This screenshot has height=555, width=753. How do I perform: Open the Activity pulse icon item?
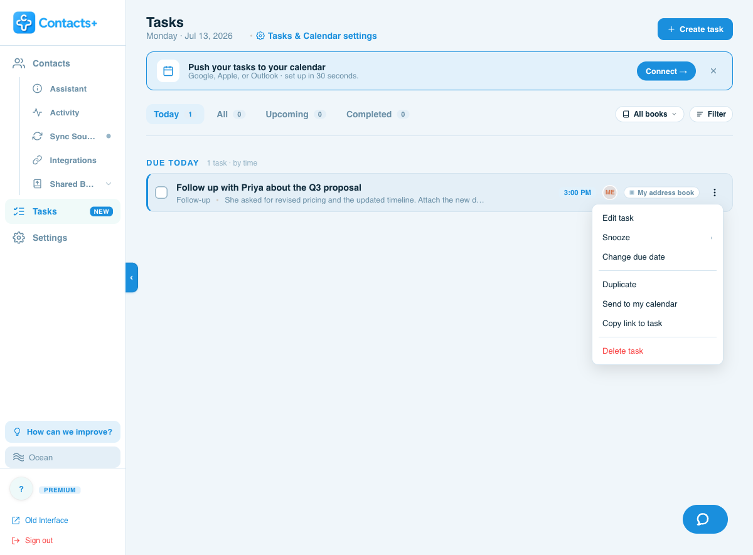coord(38,112)
